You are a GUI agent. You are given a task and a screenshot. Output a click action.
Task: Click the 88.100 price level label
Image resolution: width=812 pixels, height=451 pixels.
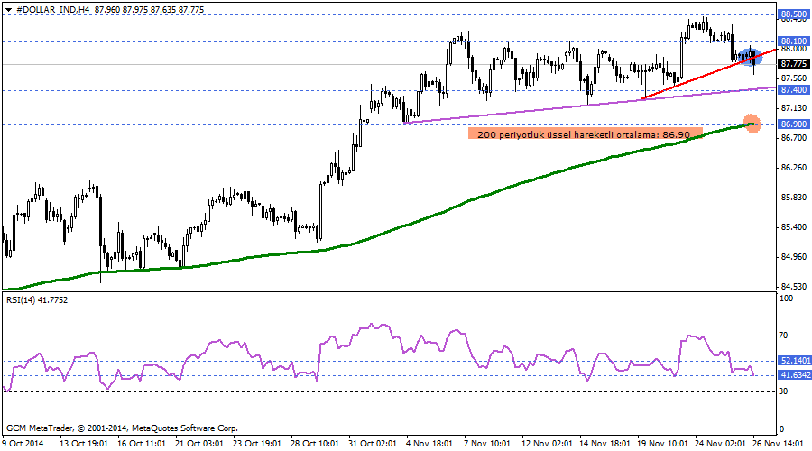pyautogui.click(x=793, y=41)
